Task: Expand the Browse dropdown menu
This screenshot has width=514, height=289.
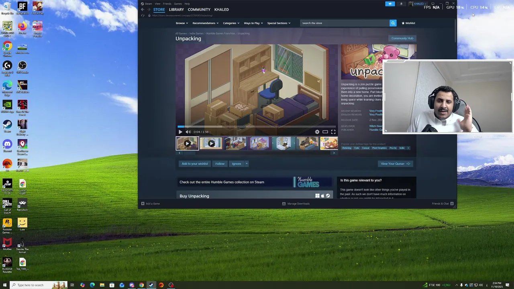Action: point(182,23)
